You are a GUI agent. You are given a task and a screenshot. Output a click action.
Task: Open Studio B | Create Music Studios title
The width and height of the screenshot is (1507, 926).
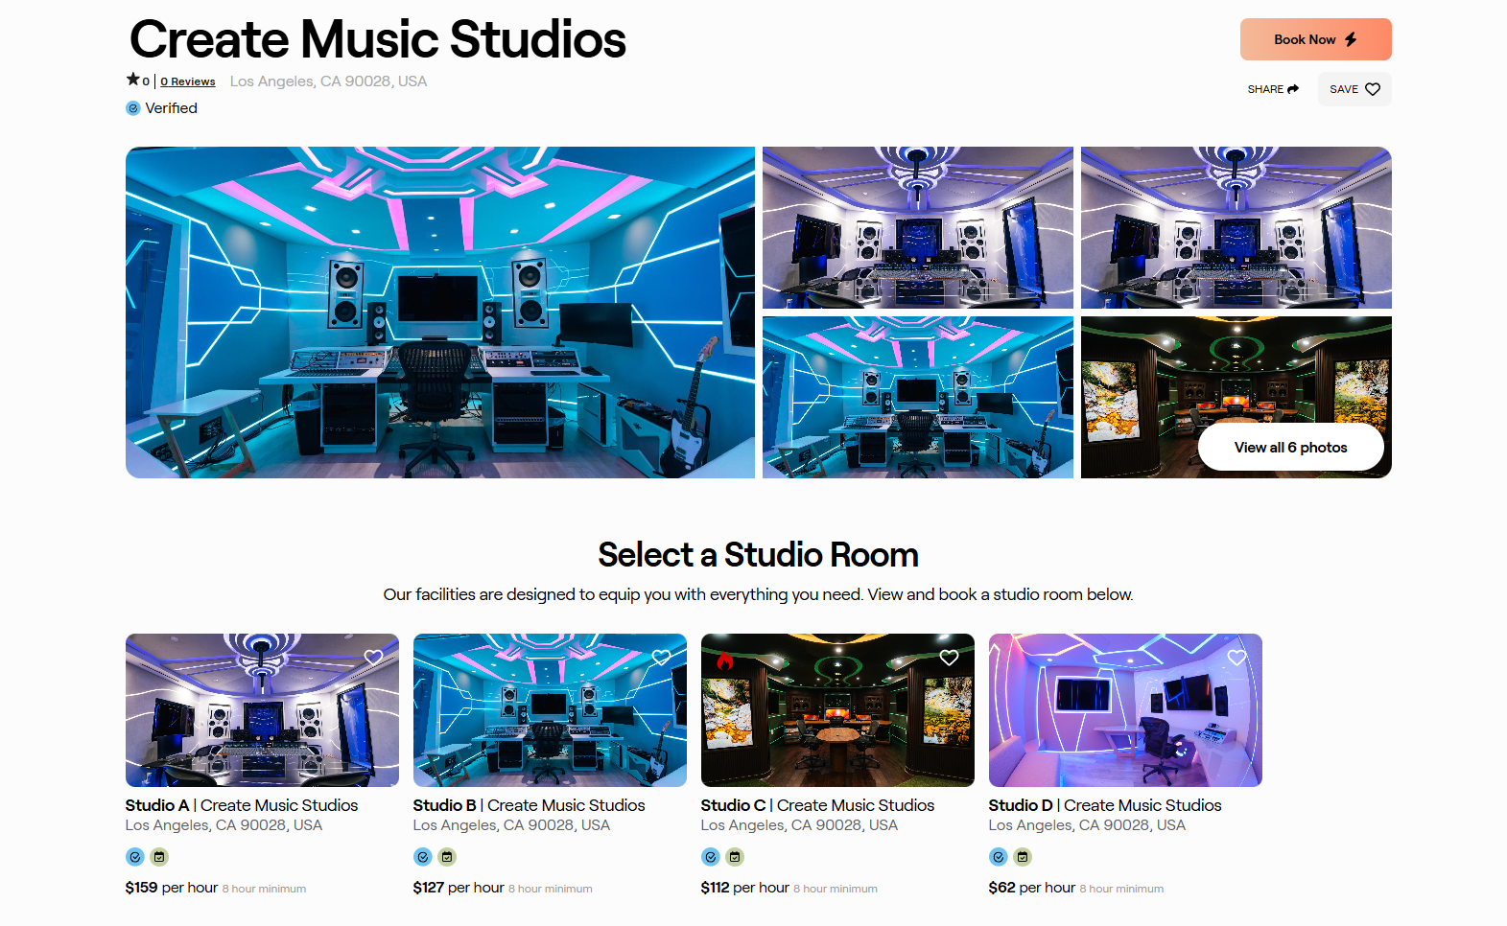click(x=530, y=805)
